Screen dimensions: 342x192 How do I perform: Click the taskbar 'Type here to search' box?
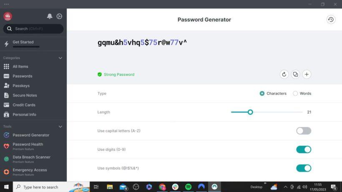click(x=51, y=187)
